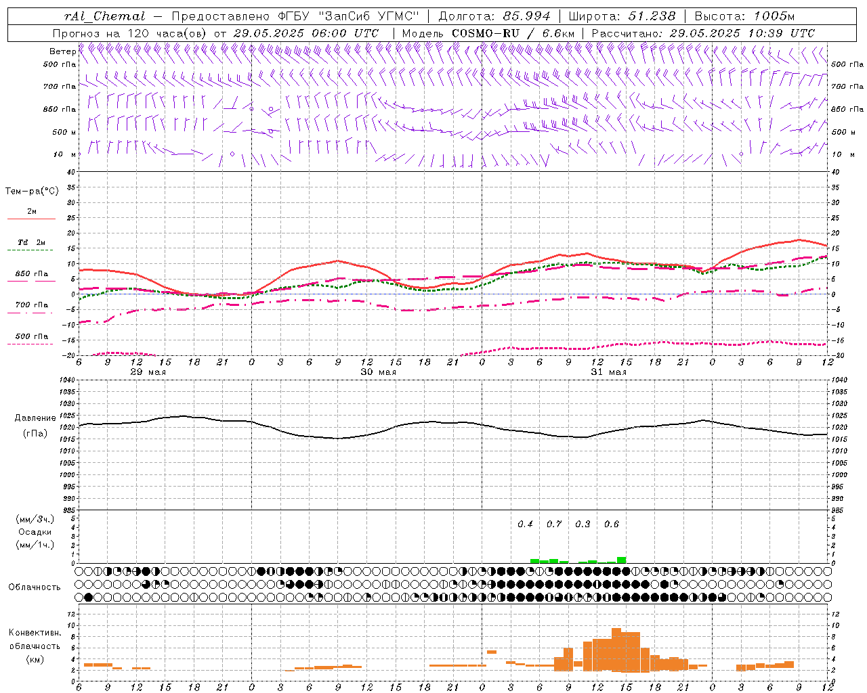The image size is (867, 693).
Task: Click the 700 гПа temperature legend entry
Action: (x=32, y=305)
